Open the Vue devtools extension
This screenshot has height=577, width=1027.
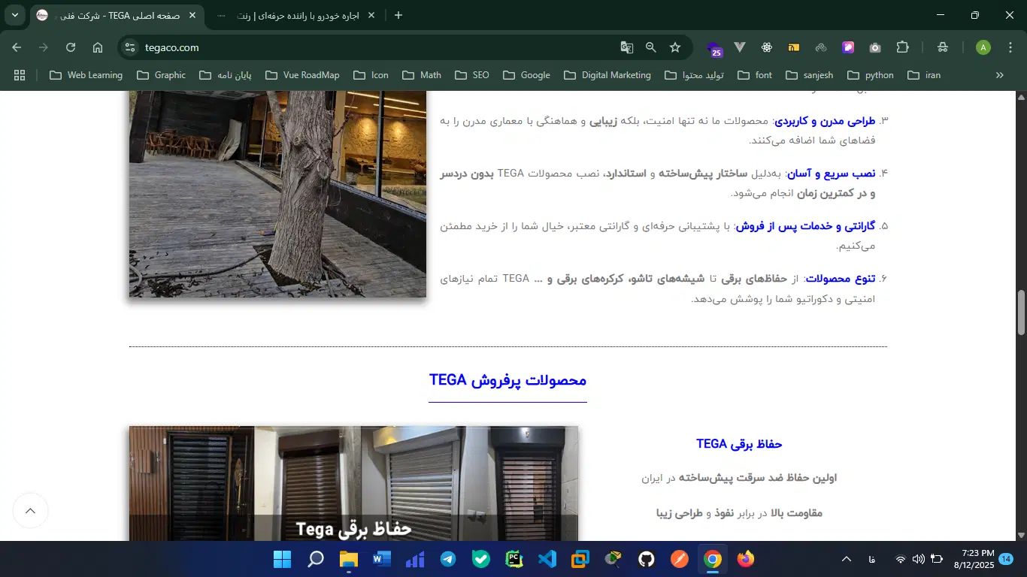[x=740, y=47]
